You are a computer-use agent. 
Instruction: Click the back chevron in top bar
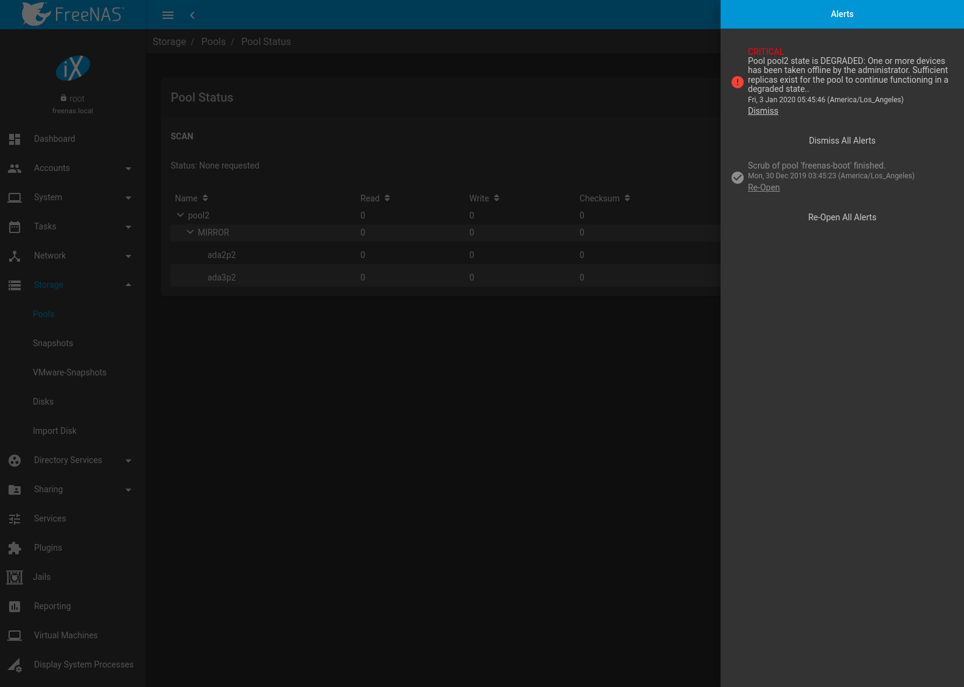point(192,15)
